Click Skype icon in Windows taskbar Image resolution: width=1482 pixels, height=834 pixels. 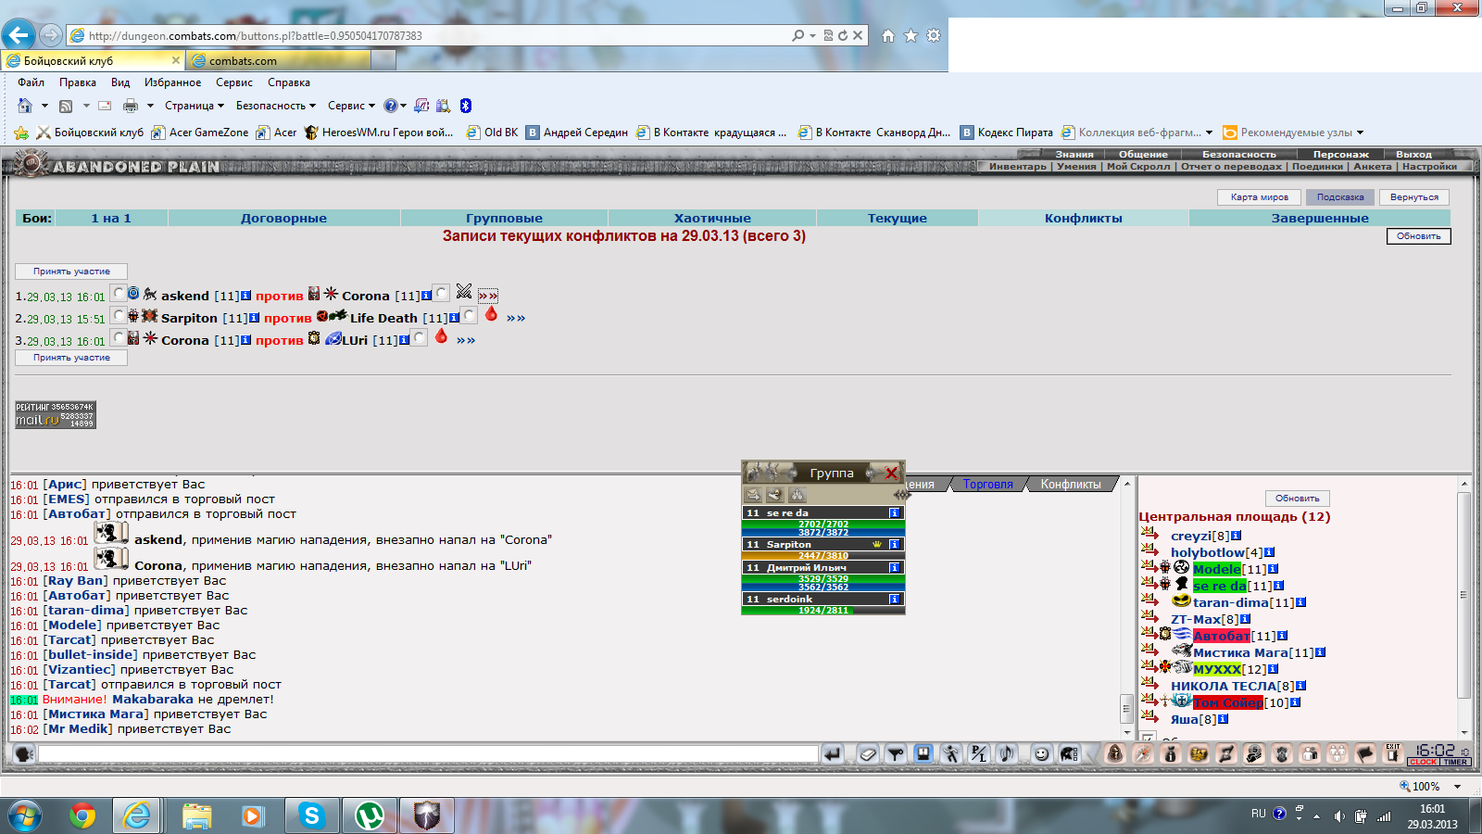(x=311, y=815)
